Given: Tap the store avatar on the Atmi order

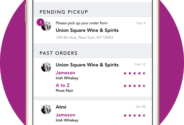Looking at the screenshot, I should coord(46,109).
